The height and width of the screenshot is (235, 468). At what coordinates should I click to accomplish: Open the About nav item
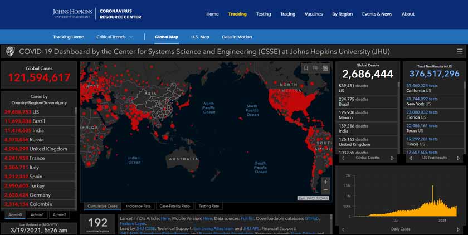click(408, 14)
